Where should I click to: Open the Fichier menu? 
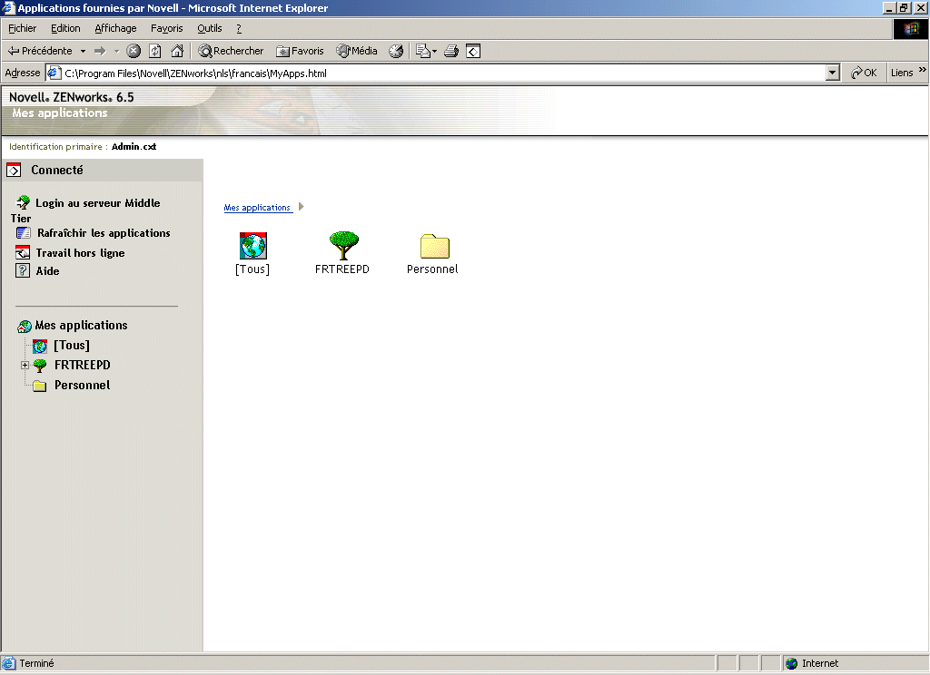point(22,28)
